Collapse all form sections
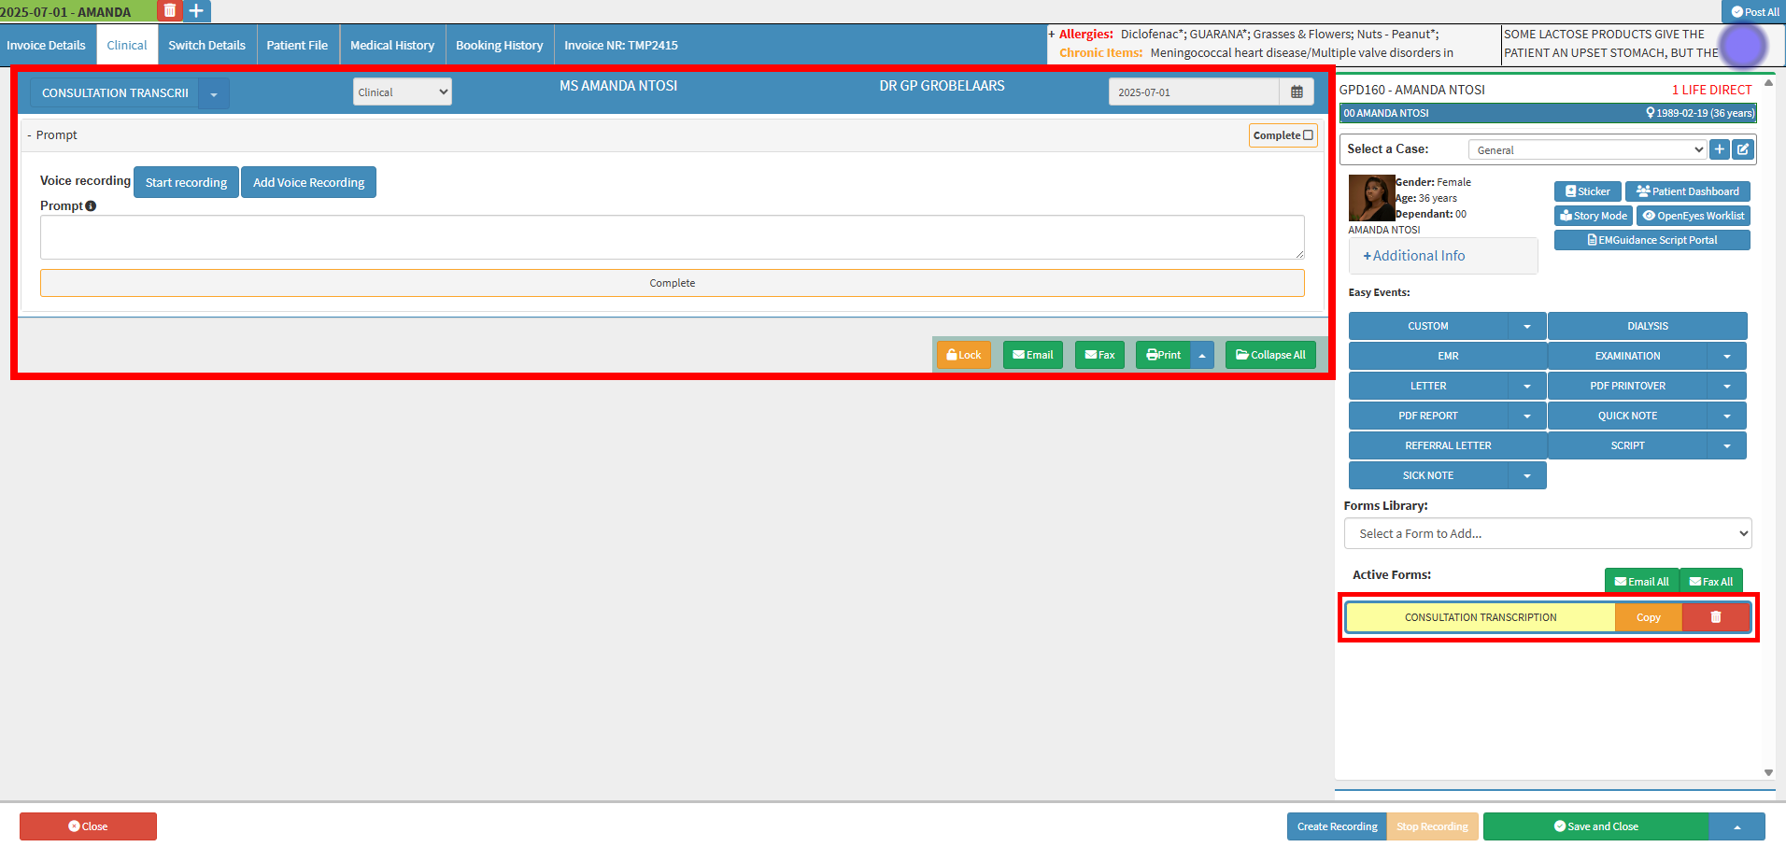The height and width of the screenshot is (847, 1786). pos(1270,355)
